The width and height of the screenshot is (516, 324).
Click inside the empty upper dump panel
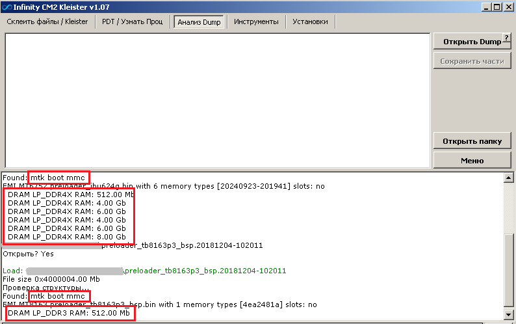[218, 98]
